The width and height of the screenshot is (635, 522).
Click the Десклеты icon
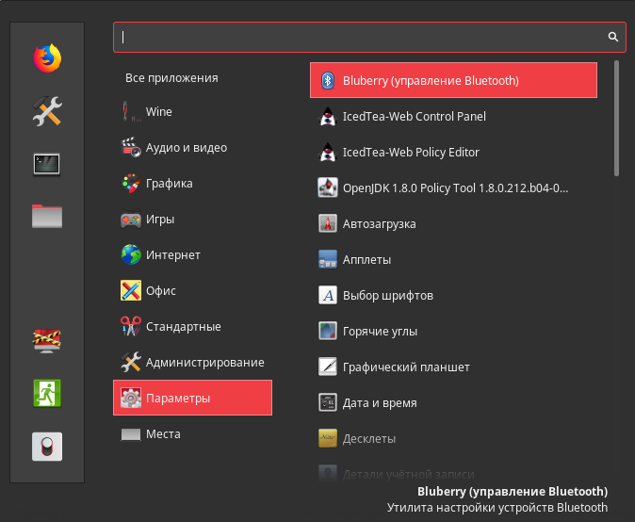(x=328, y=438)
